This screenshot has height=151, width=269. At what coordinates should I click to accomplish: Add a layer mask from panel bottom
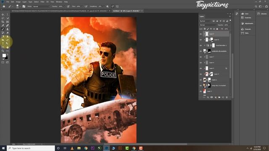point(212,97)
